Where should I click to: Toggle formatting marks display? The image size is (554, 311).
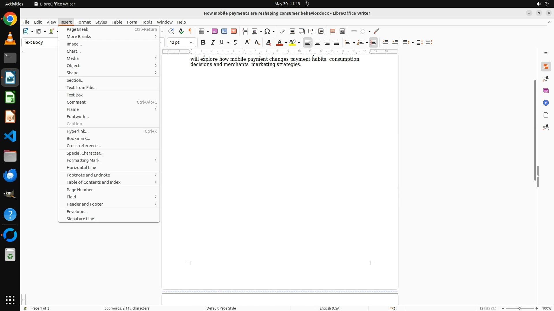coord(190,31)
